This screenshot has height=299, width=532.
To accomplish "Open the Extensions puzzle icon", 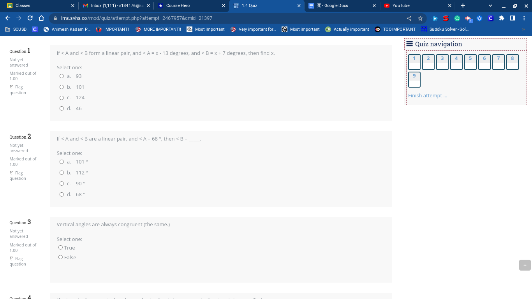I will coord(502,18).
